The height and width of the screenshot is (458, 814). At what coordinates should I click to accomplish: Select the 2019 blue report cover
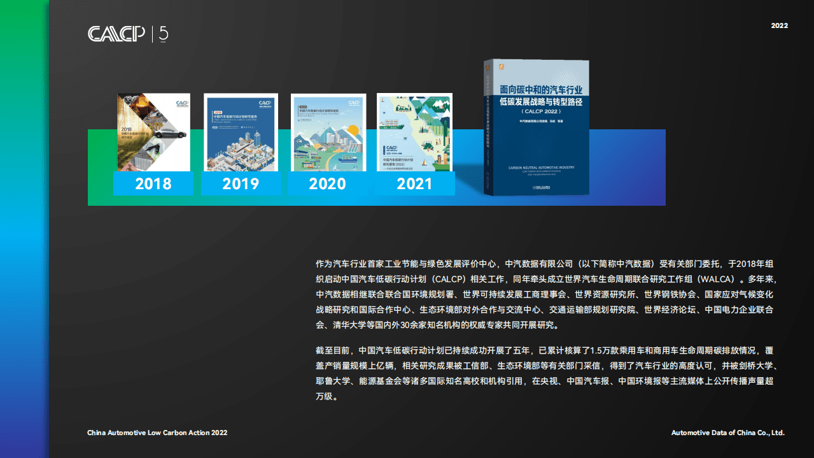tap(241, 132)
